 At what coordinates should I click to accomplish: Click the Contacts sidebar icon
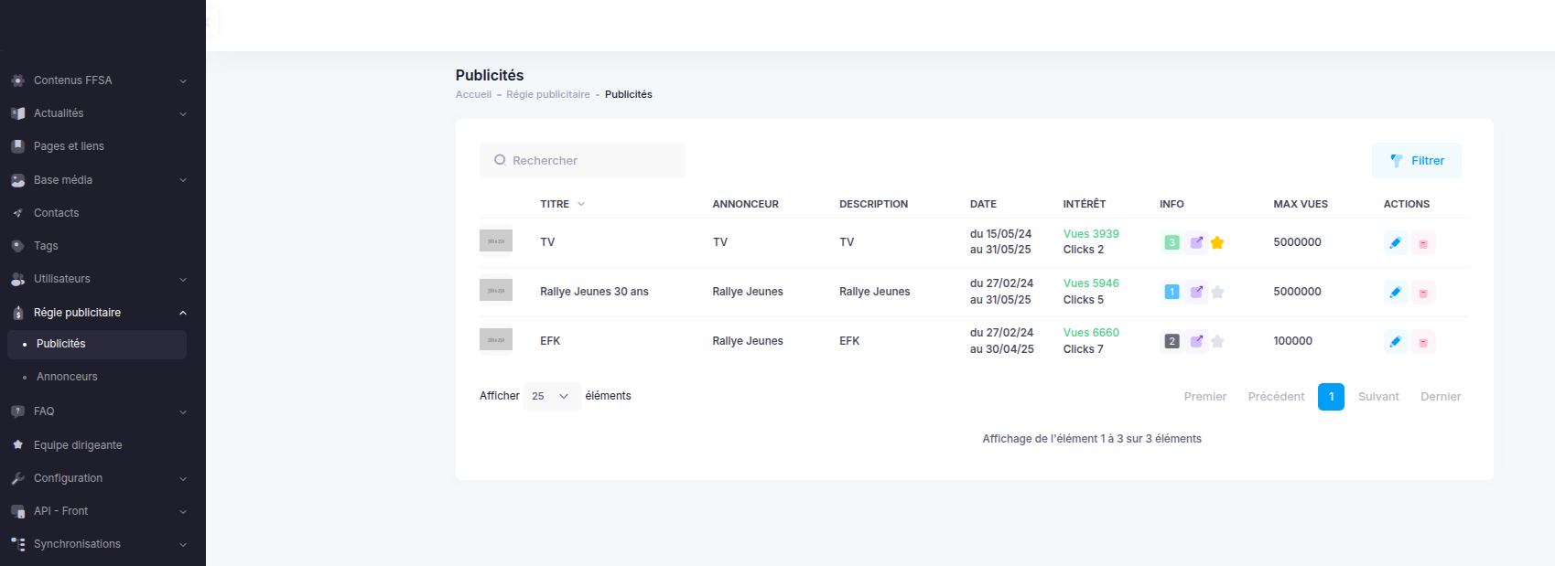pos(17,213)
